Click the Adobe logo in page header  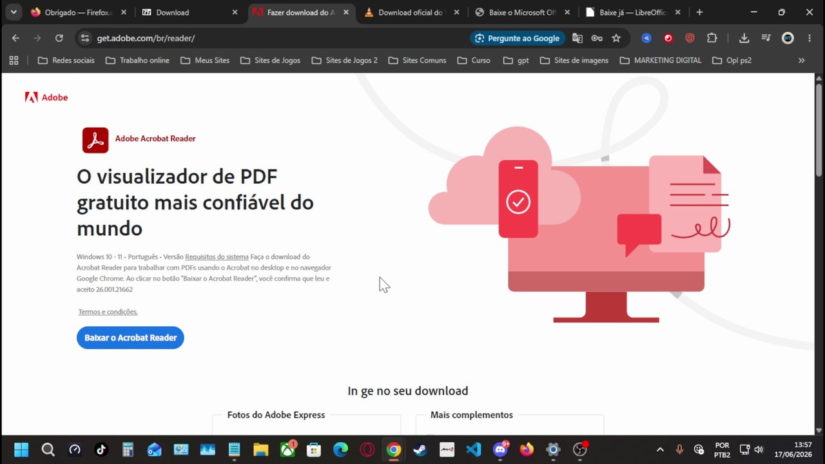point(46,97)
